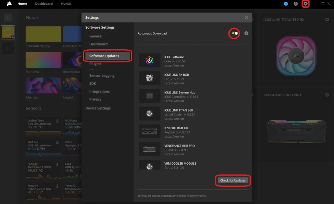Click the info icon next to Automatic Download

coord(246,33)
